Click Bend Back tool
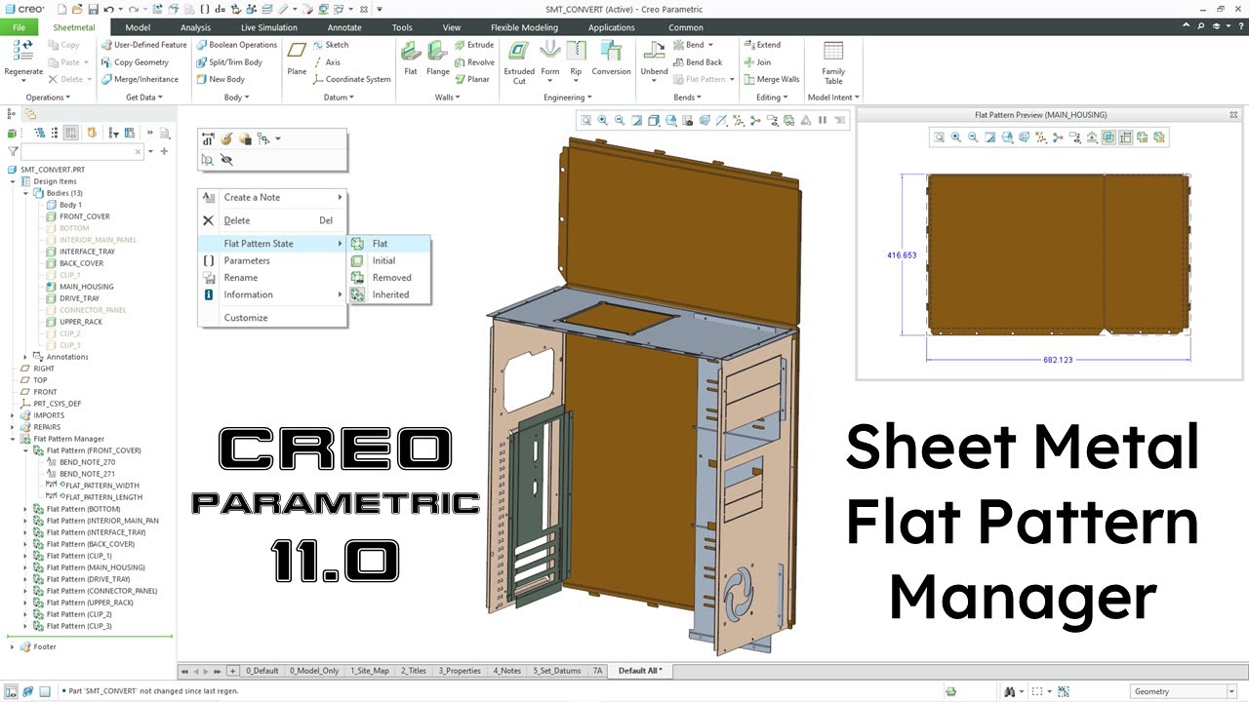The height and width of the screenshot is (702, 1249). [x=697, y=62]
